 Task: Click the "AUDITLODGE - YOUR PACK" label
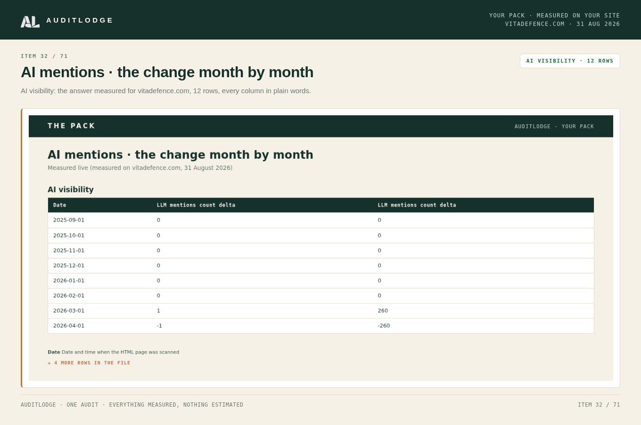click(554, 127)
